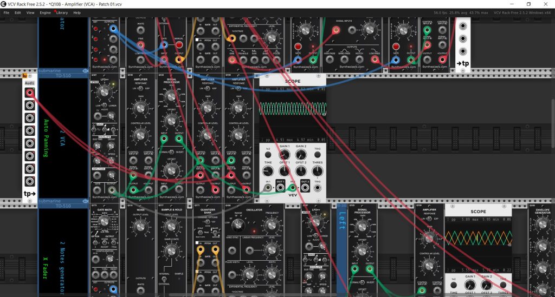Toggle LIN/EXP switch on Amplifier next to middle LFO++
The width and height of the screenshot is (555, 297).
coord(140,88)
